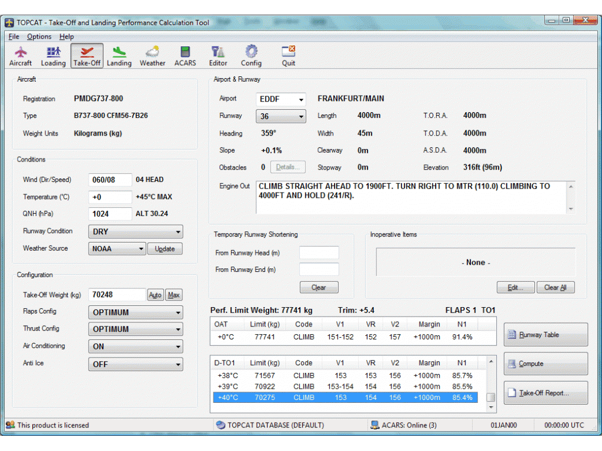The image size is (602, 451).
Task: Open the Loading toolbar section
Action: [53, 56]
